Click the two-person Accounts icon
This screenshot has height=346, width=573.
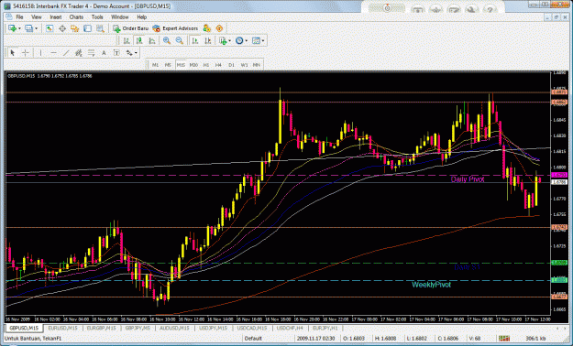(x=207, y=28)
